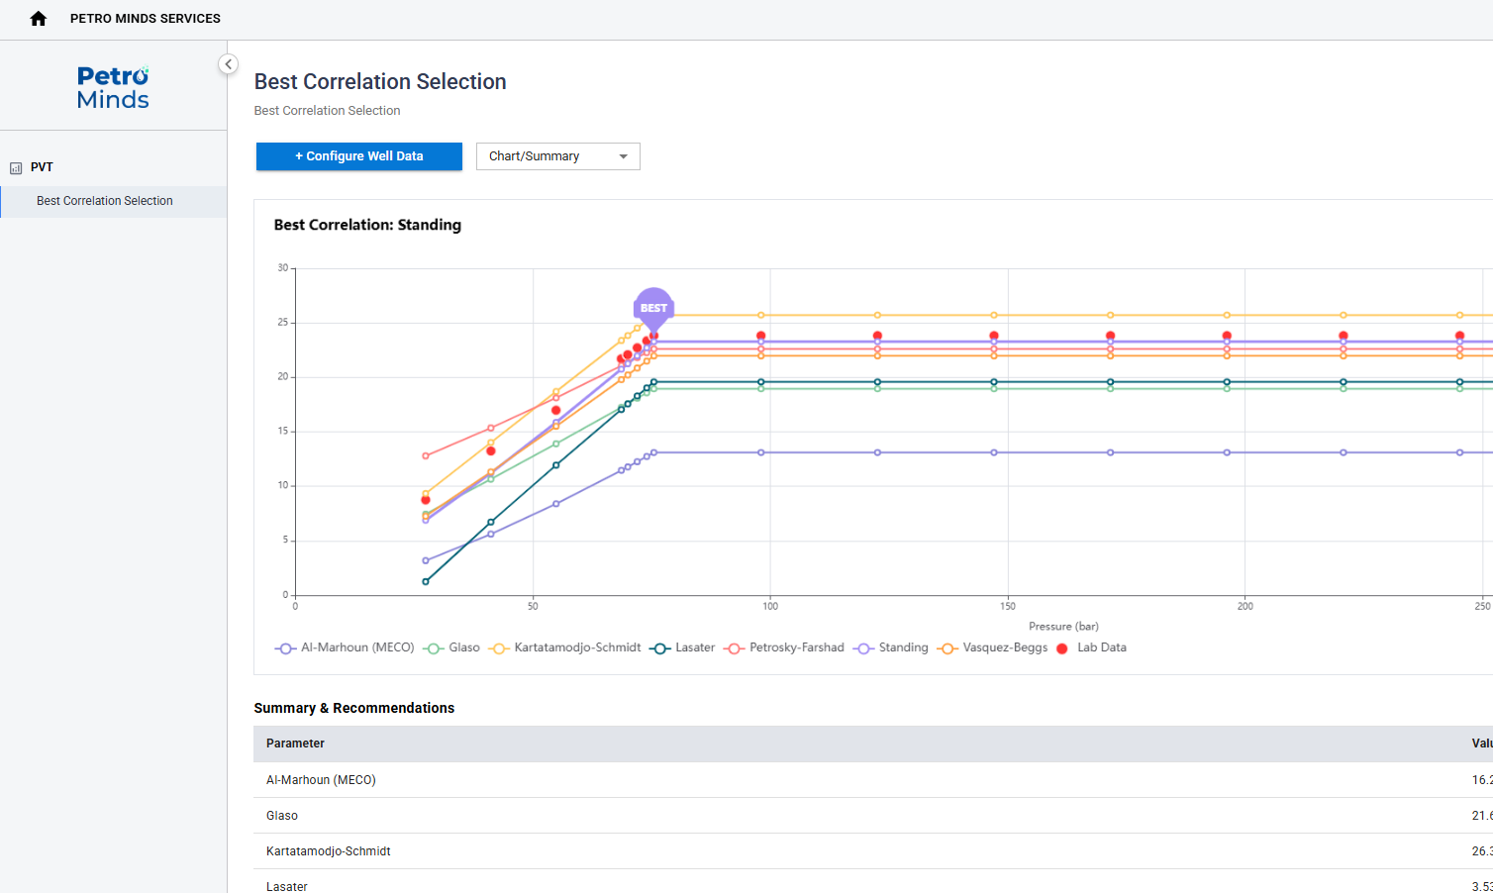Click the Chart/Summary dropdown arrow
The height and width of the screenshot is (893, 1493).
tap(624, 156)
